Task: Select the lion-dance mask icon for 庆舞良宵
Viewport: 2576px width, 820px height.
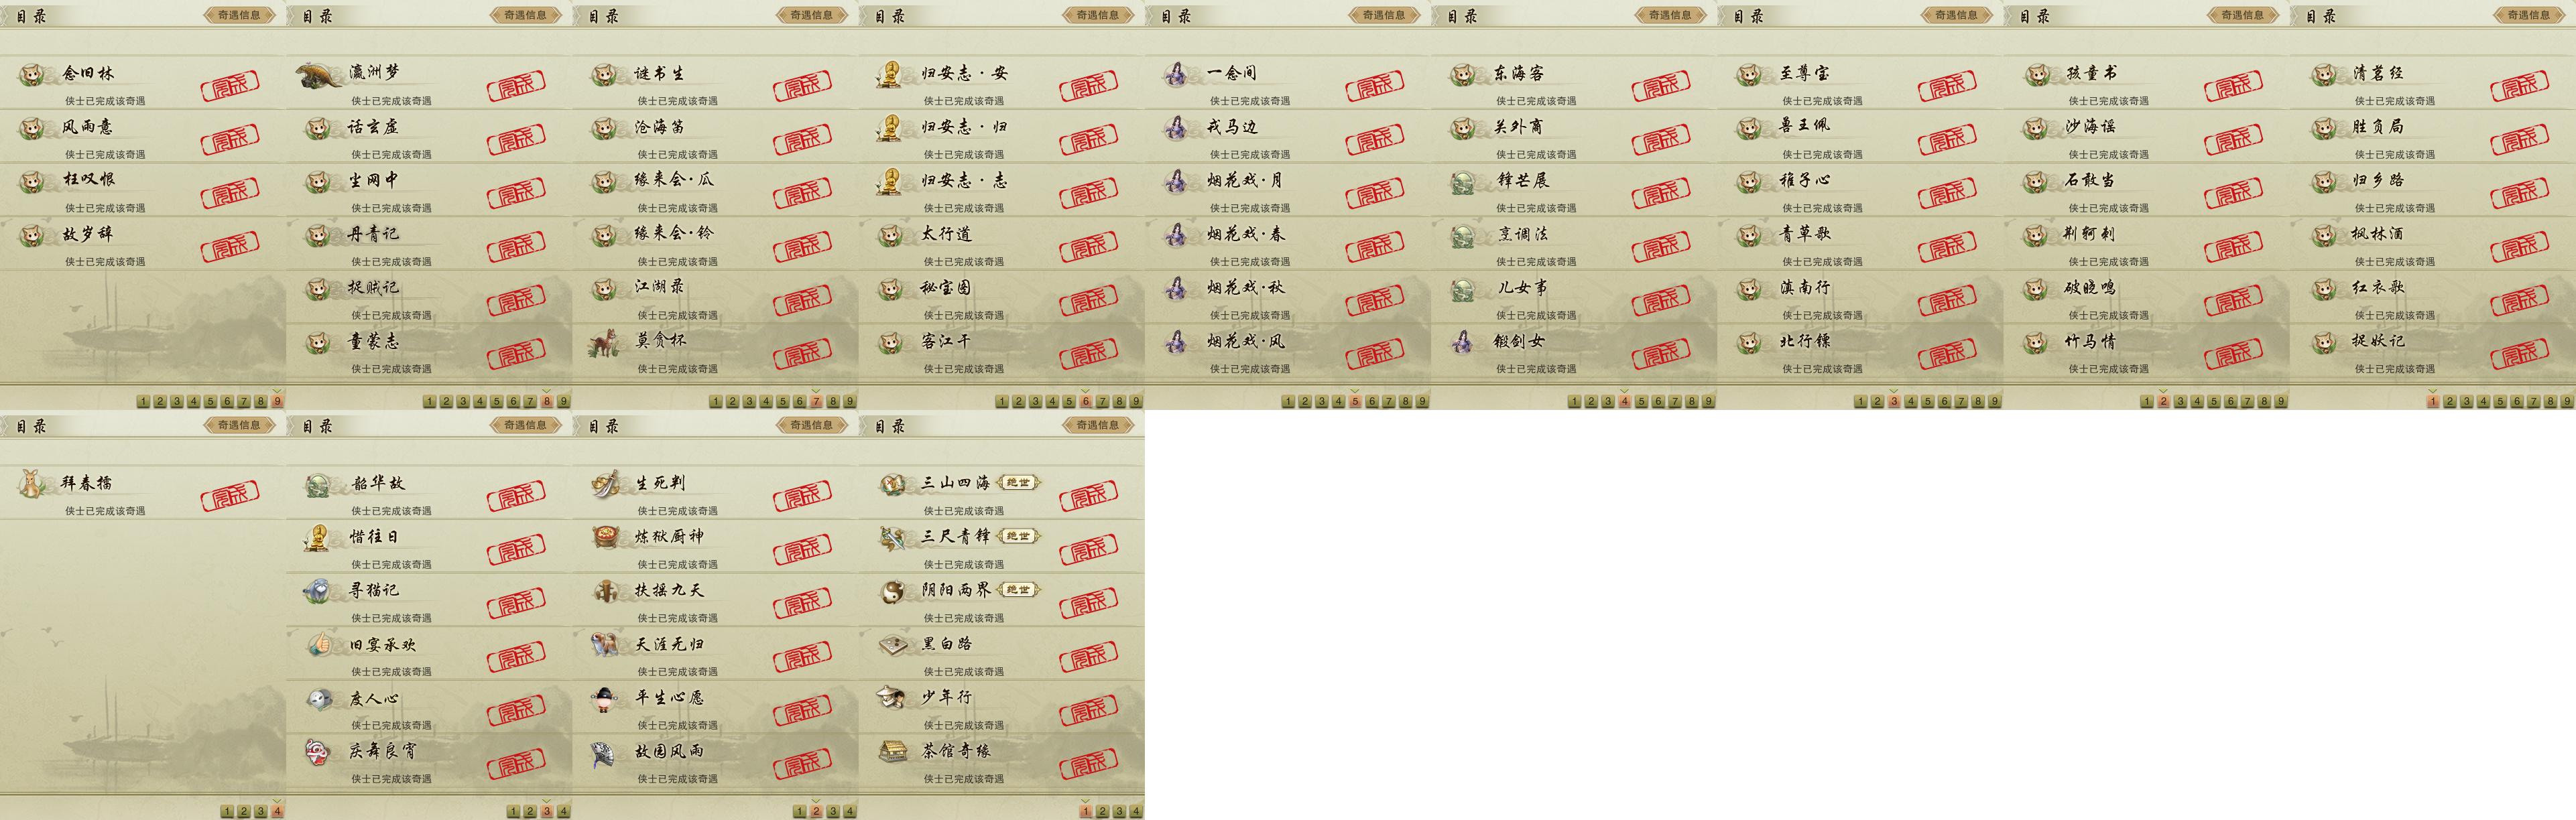Action: coord(319,752)
